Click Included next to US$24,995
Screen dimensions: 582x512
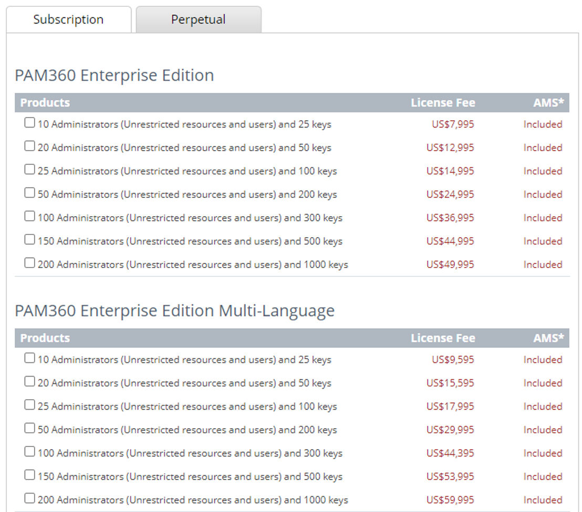(543, 194)
